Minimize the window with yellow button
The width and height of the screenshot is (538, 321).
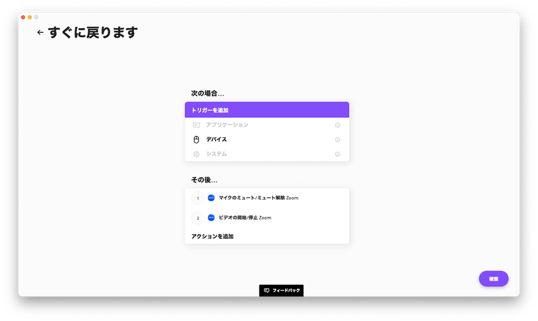click(30, 17)
